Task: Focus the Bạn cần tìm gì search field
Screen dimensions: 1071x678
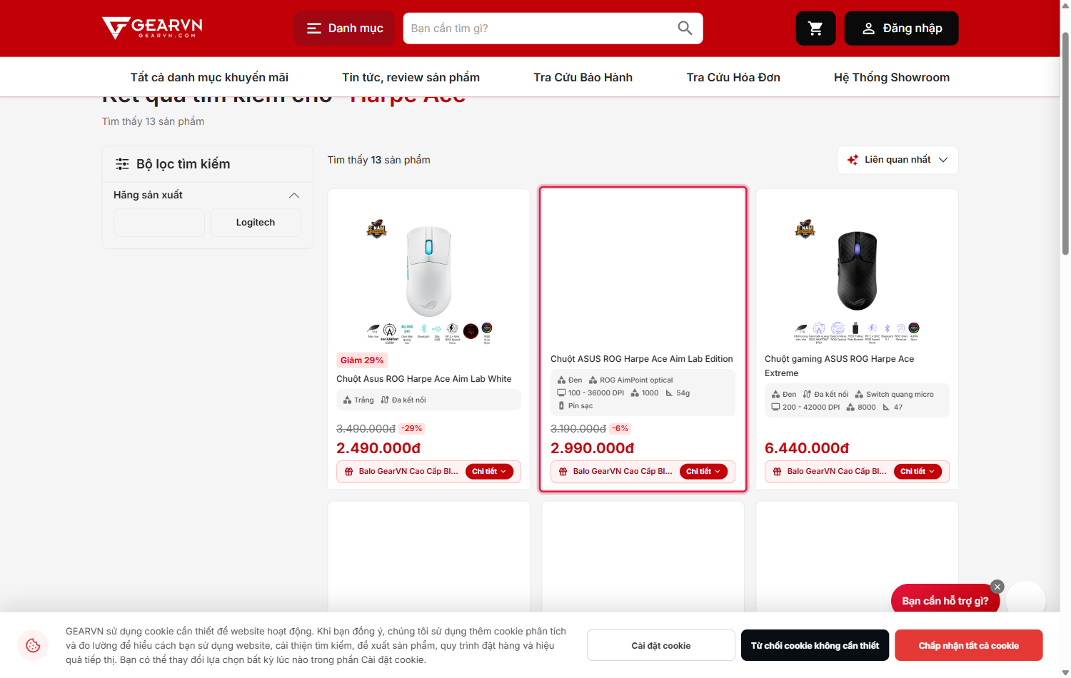Action: pyautogui.click(x=539, y=29)
